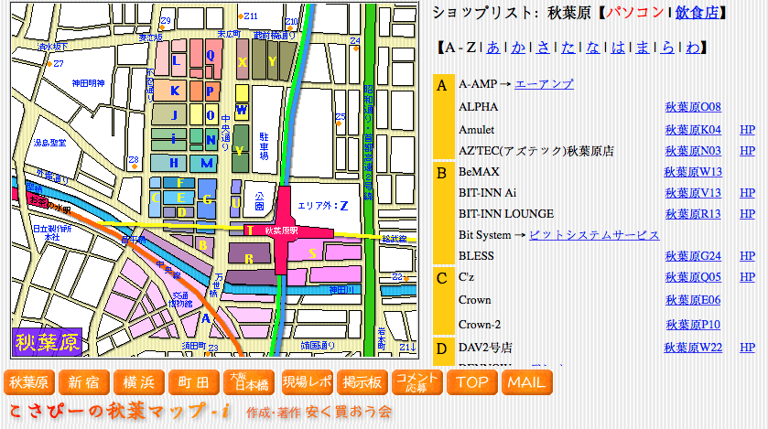The height and width of the screenshot is (429, 768).
Task: Follow the エーアンプ redirect link
Action: pos(544,84)
